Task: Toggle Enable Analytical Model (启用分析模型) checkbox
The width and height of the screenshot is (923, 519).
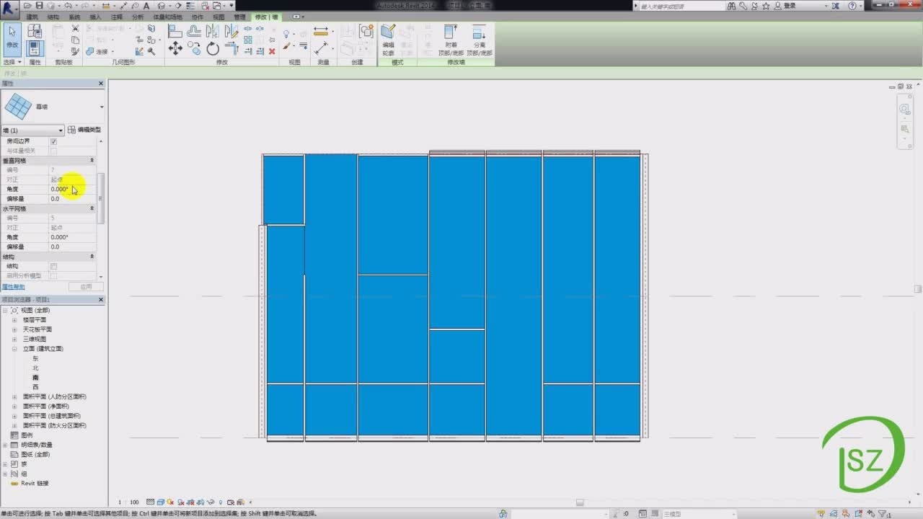Action: (53, 275)
